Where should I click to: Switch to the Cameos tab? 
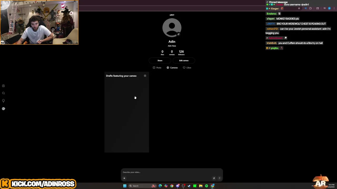click(x=172, y=68)
